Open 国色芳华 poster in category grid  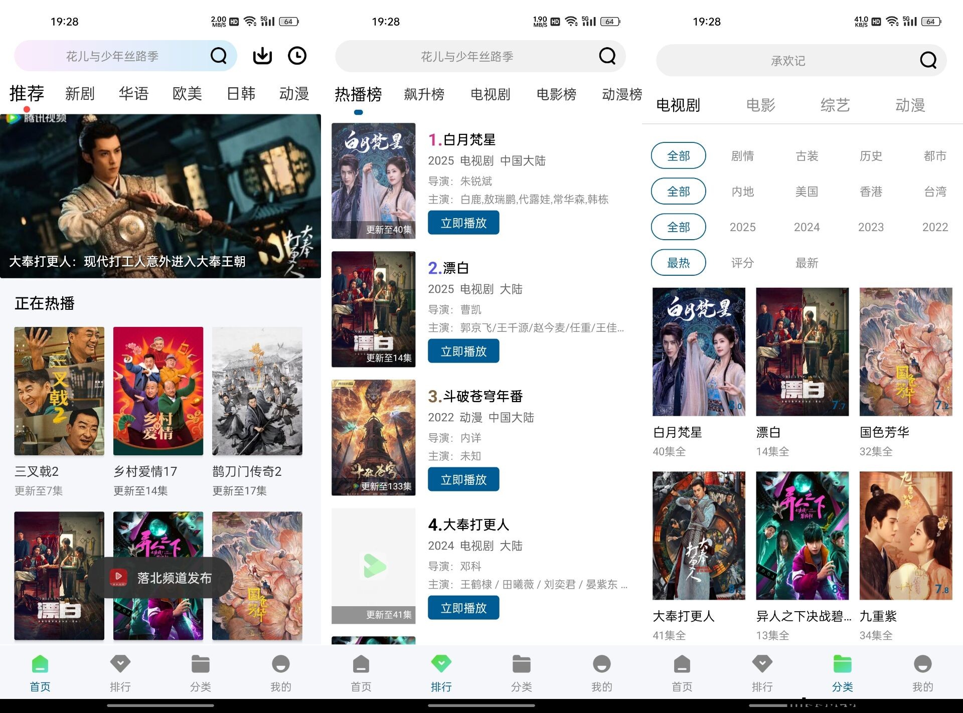coord(905,351)
